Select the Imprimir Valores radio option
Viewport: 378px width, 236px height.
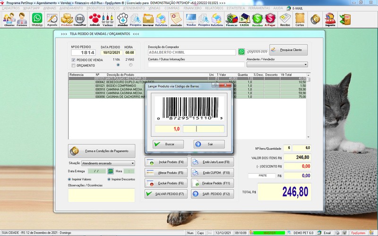69,179
